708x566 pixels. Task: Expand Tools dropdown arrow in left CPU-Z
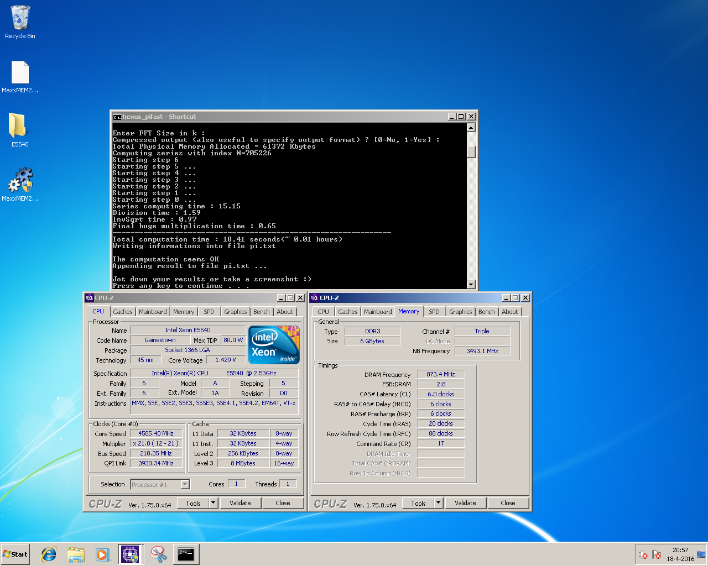pos(214,503)
